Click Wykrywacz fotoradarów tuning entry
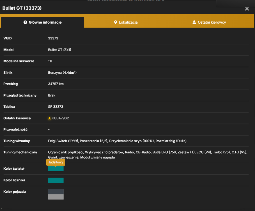Screen dimensions: 255x211 pyautogui.click(x=104, y=152)
